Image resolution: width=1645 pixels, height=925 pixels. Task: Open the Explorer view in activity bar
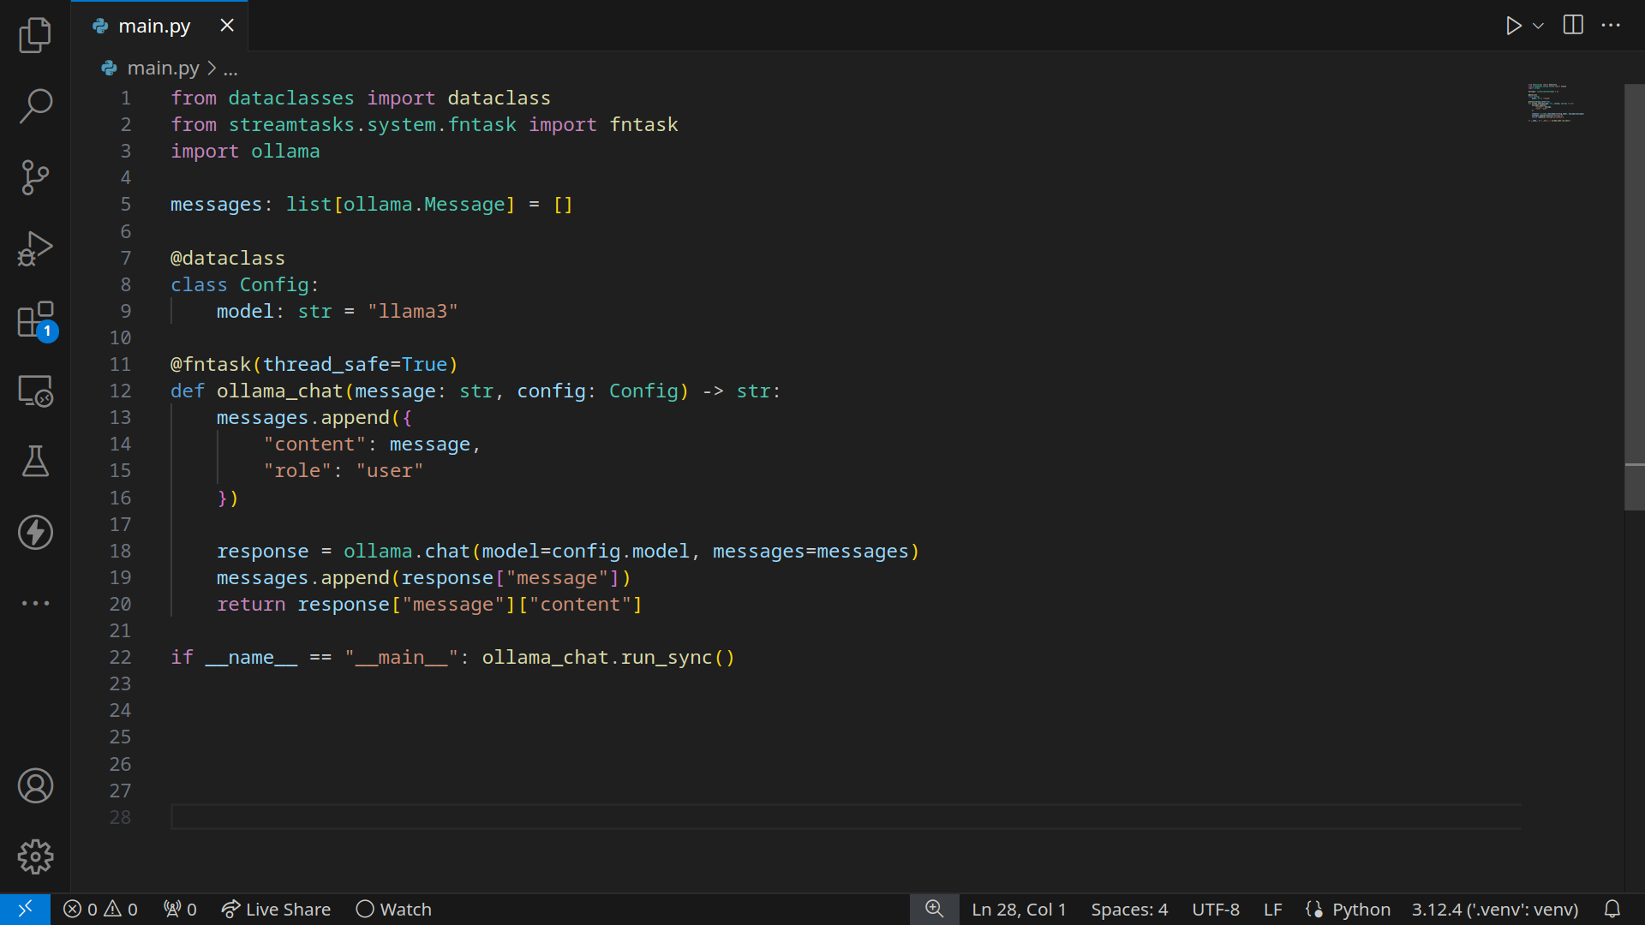pos(35,35)
